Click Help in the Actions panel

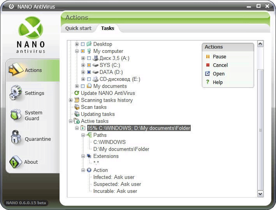(218, 82)
